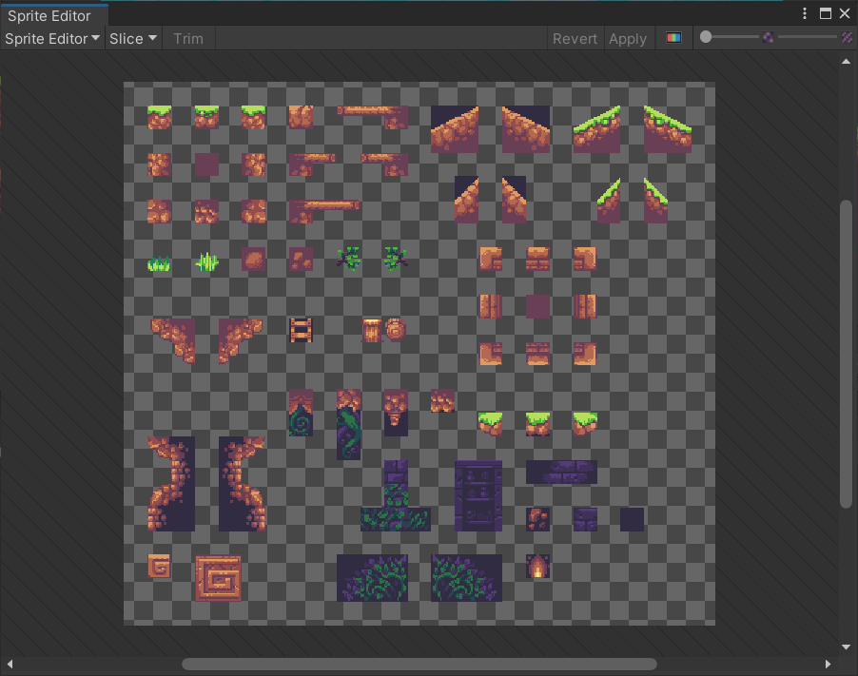Click the horizontal scrollbar thumb
Screen dimensions: 858x676
(x=419, y=663)
